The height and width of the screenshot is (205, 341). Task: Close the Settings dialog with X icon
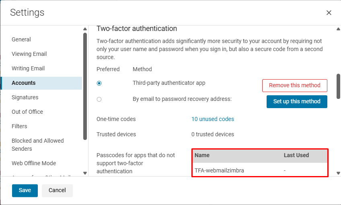tap(329, 13)
